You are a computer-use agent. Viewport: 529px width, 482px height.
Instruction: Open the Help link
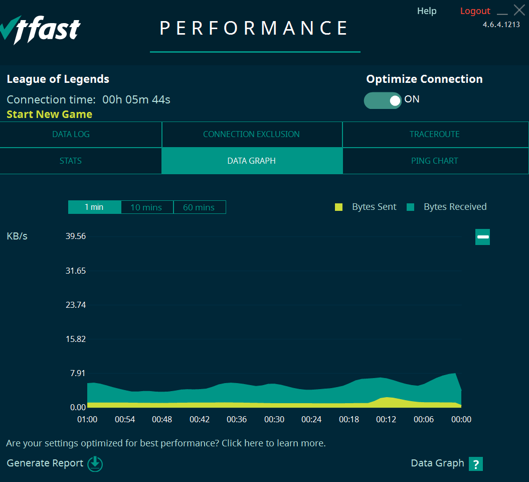pos(427,11)
